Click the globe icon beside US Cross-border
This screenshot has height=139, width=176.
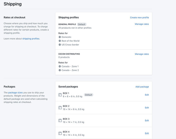(60, 45)
